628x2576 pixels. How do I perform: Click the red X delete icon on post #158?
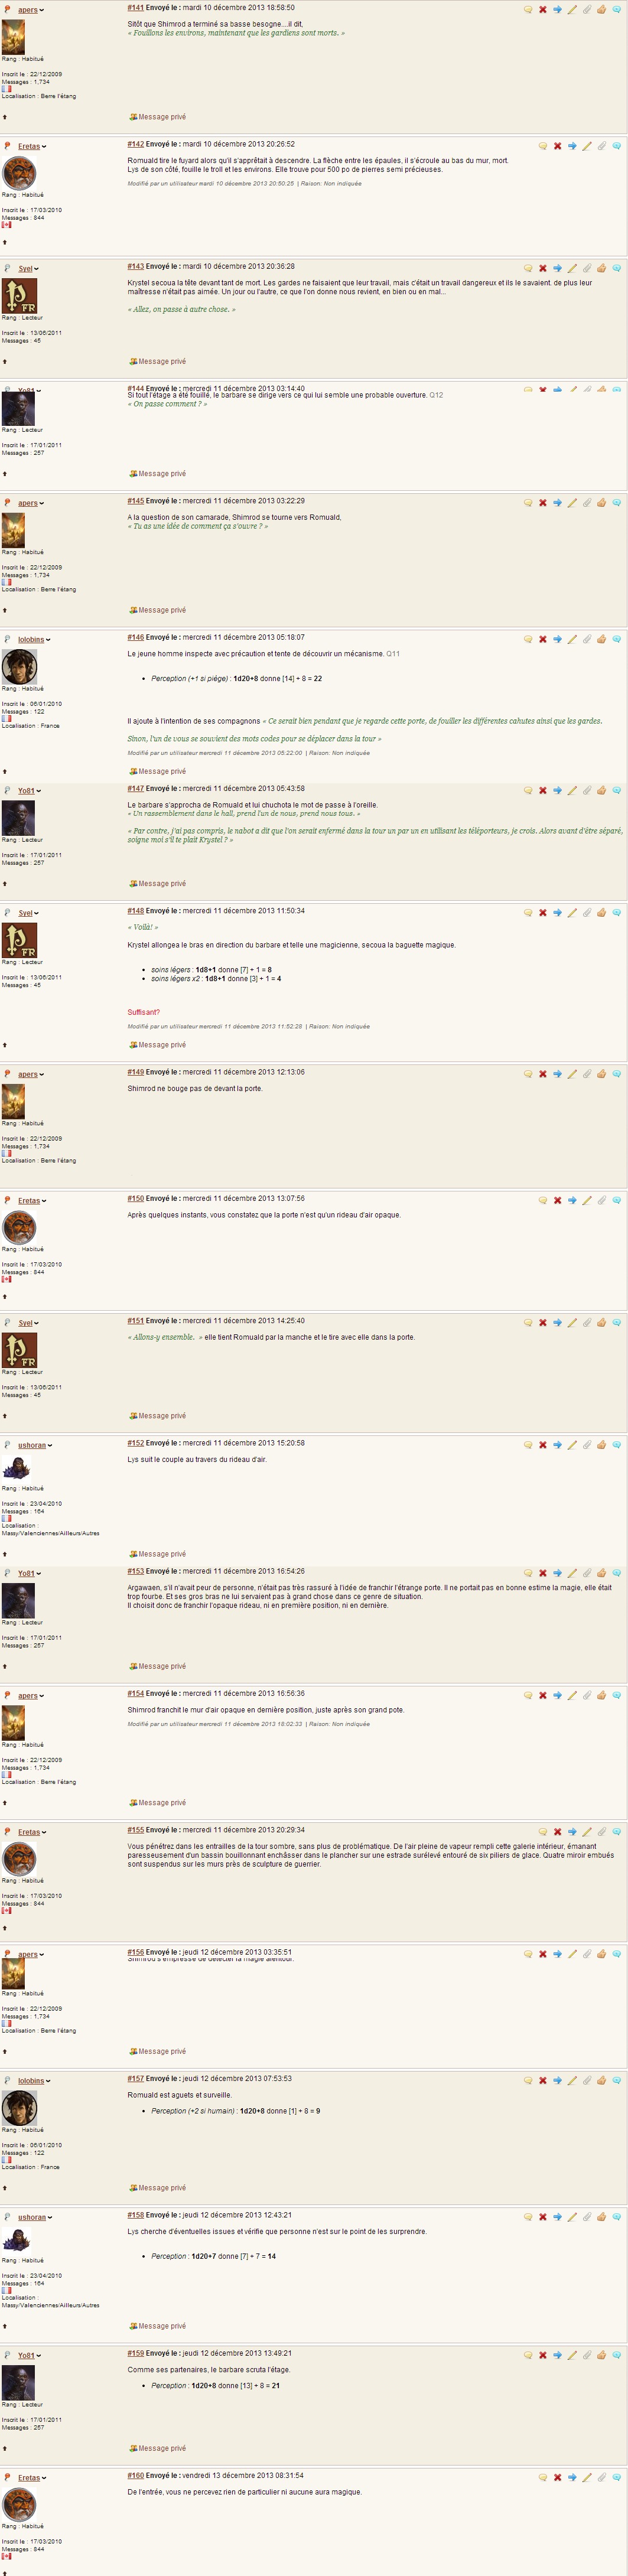point(543,2216)
